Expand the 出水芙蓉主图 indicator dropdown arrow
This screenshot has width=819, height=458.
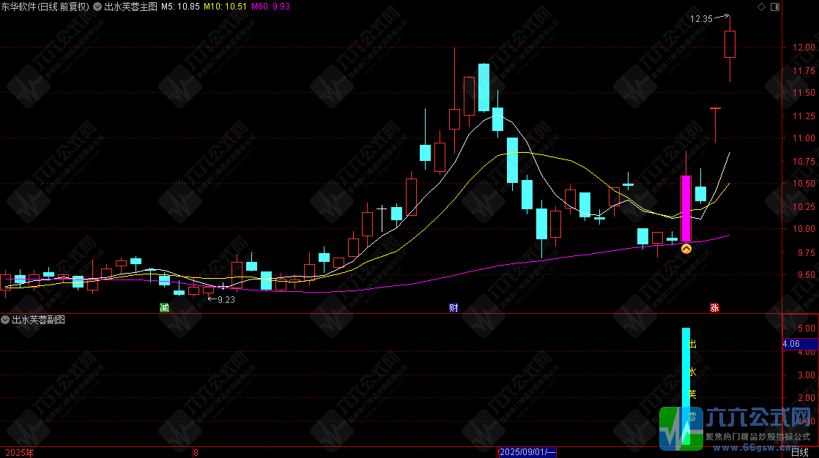[x=97, y=7]
